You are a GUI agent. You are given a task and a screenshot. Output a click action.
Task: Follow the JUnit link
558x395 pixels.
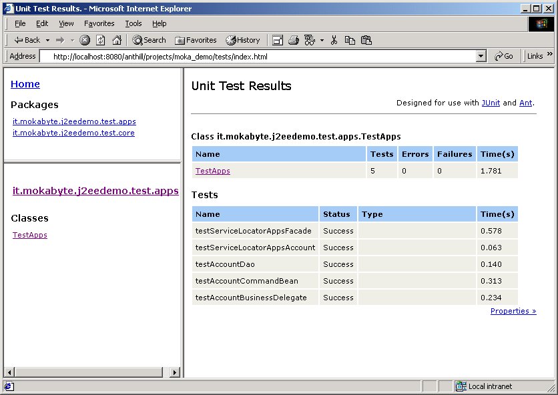491,103
